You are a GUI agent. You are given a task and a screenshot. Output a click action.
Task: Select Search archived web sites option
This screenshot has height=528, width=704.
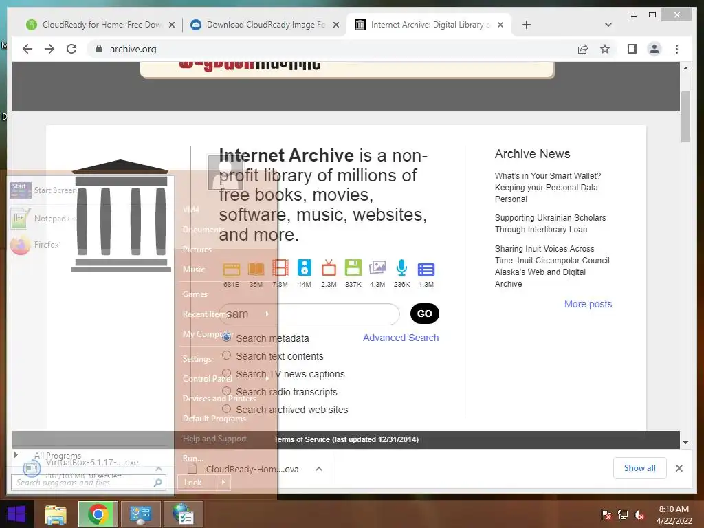227,409
